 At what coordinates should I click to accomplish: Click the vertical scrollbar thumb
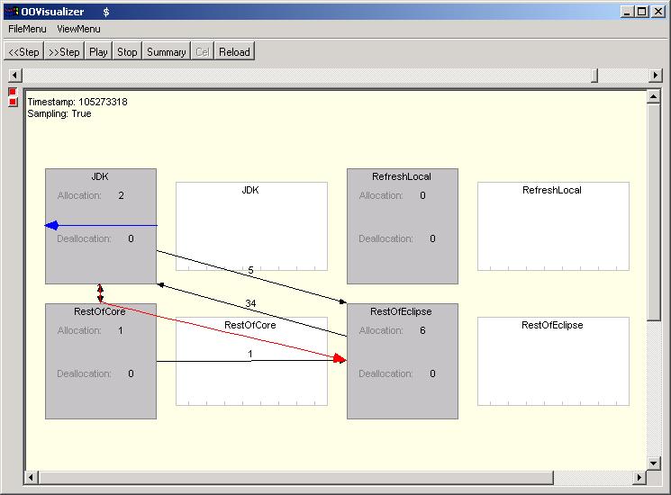click(x=654, y=211)
